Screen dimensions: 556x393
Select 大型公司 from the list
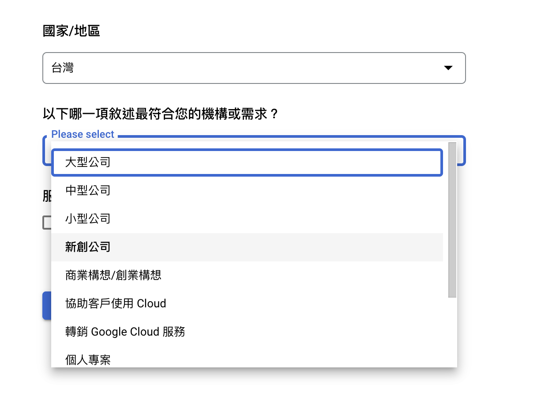coord(247,162)
